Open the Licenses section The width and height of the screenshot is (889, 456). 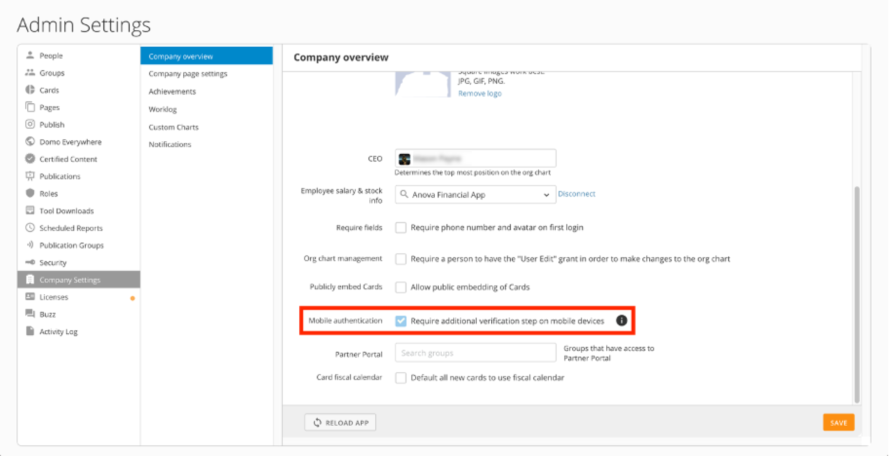click(54, 297)
